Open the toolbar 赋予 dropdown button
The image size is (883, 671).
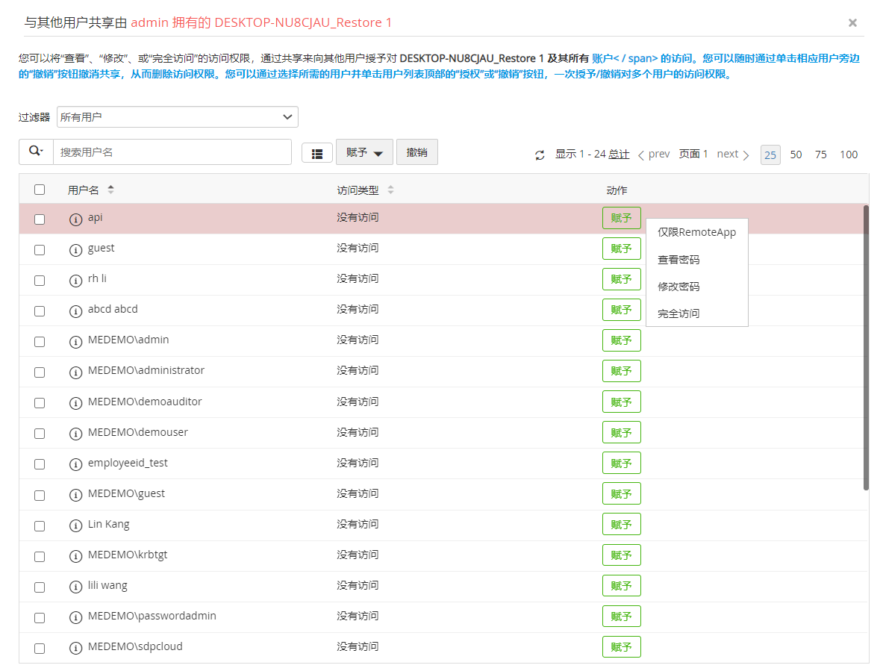click(364, 152)
